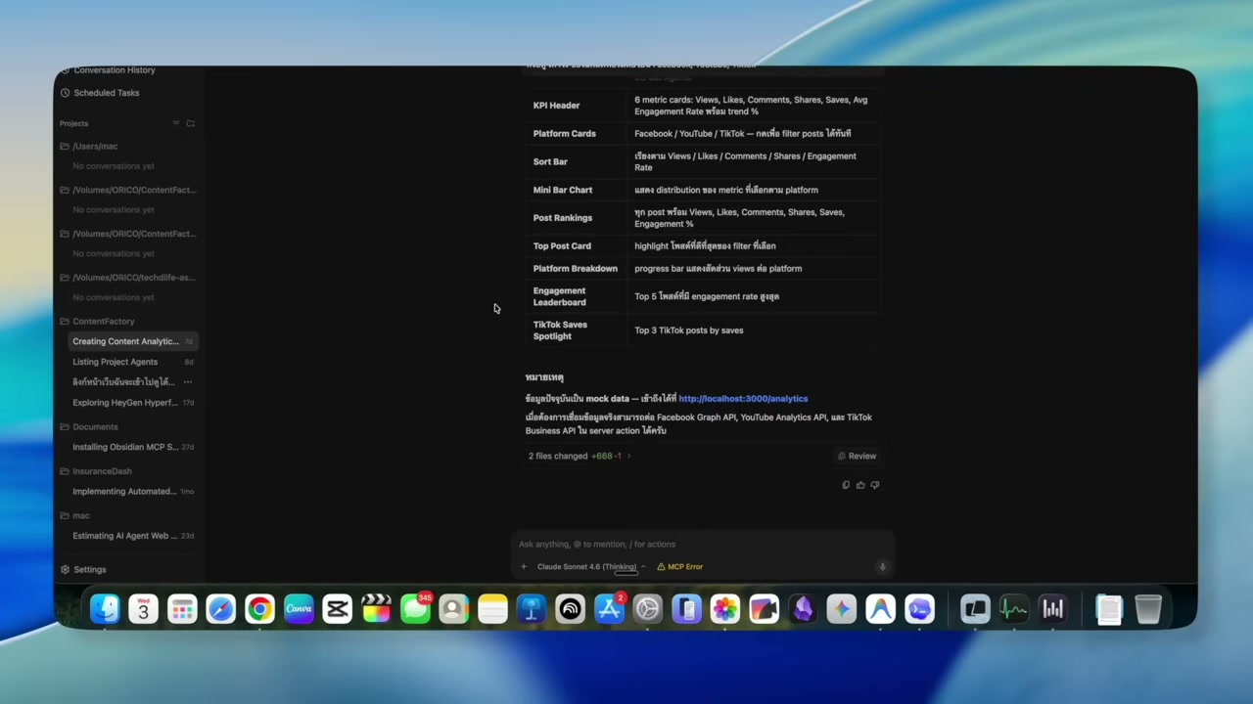Viewport: 1253px width, 704px height.
Task: Start voice input with the microphone icon
Action: pos(882,567)
